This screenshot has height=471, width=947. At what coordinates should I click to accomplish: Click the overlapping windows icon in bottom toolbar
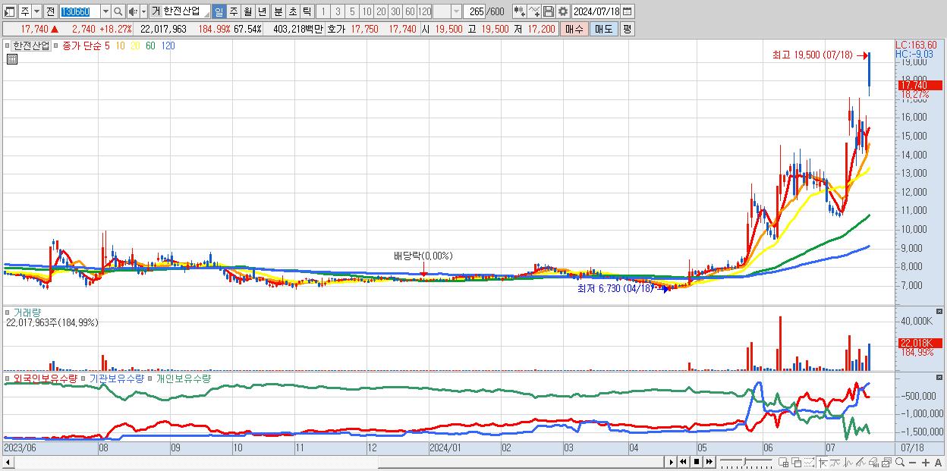(797, 462)
